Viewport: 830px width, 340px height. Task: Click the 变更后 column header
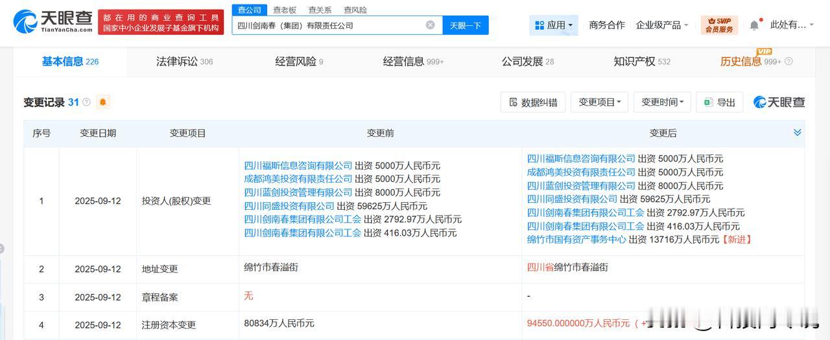click(663, 133)
